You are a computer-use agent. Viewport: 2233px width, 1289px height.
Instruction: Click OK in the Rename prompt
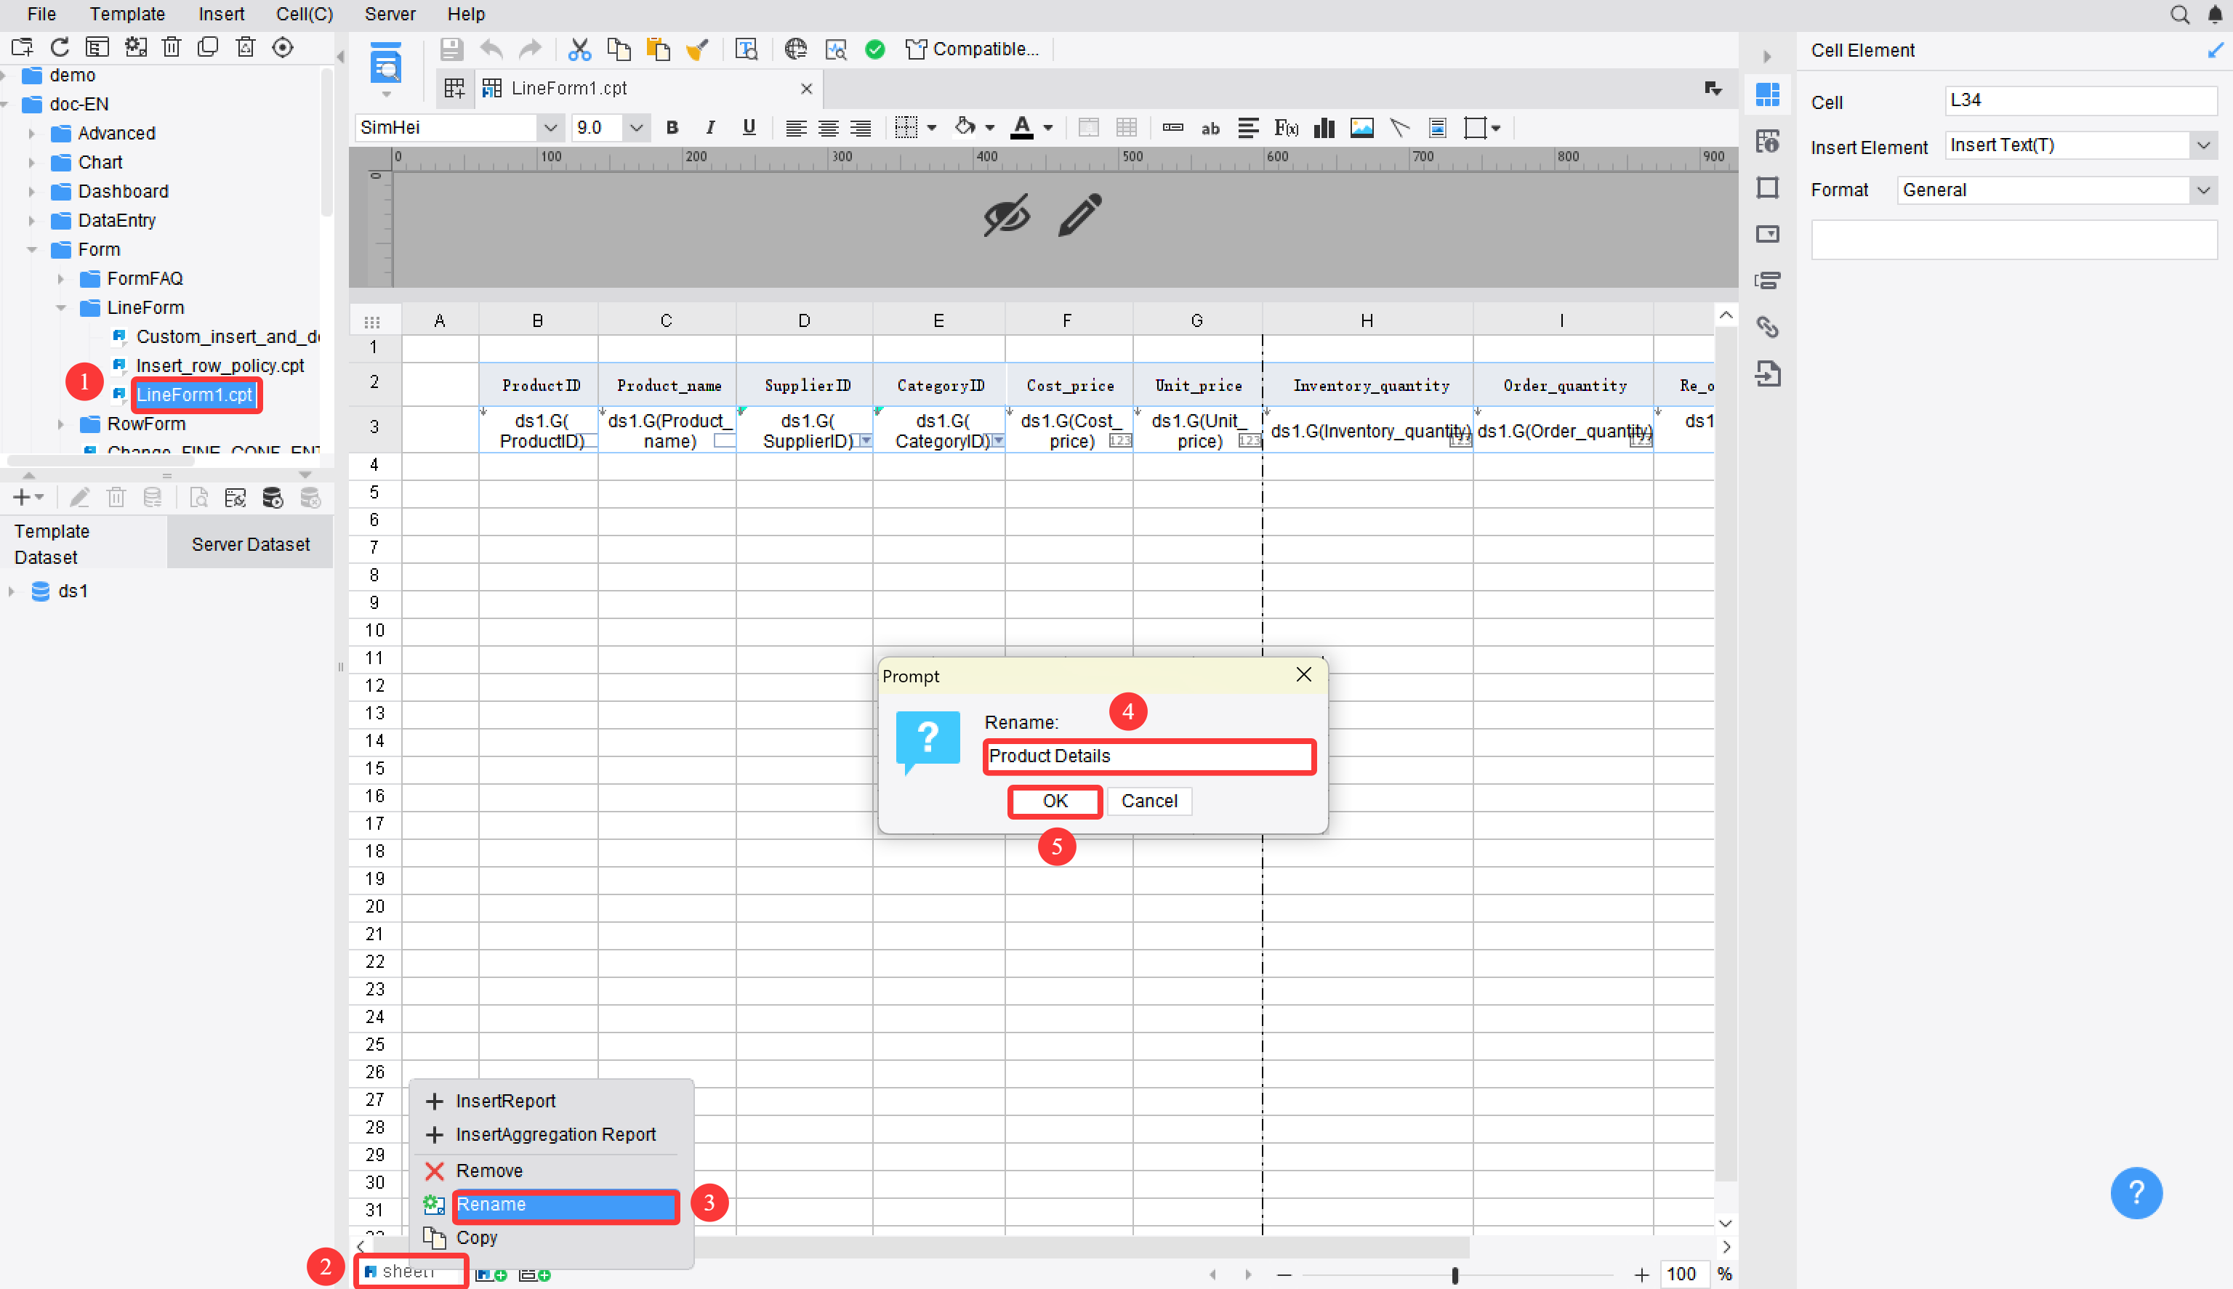1054,801
